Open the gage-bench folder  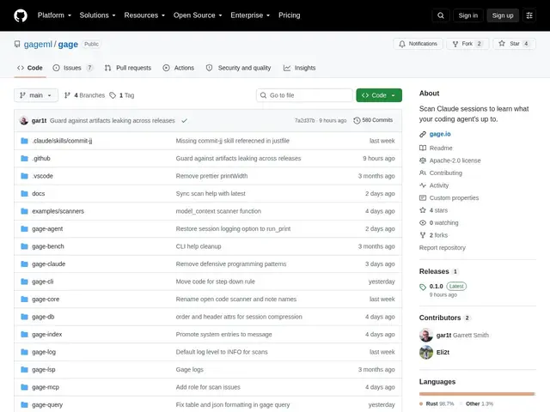point(48,246)
